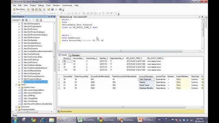Toggle the Object Explorer auto-hide pin

click(x=51, y=17)
